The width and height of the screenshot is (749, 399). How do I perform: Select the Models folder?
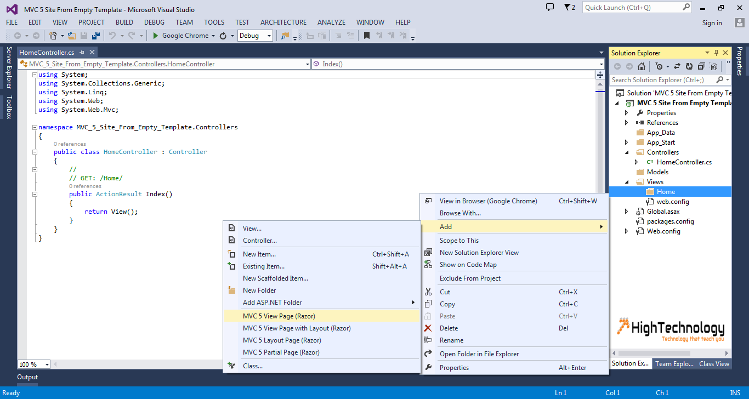pyautogui.click(x=657, y=172)
